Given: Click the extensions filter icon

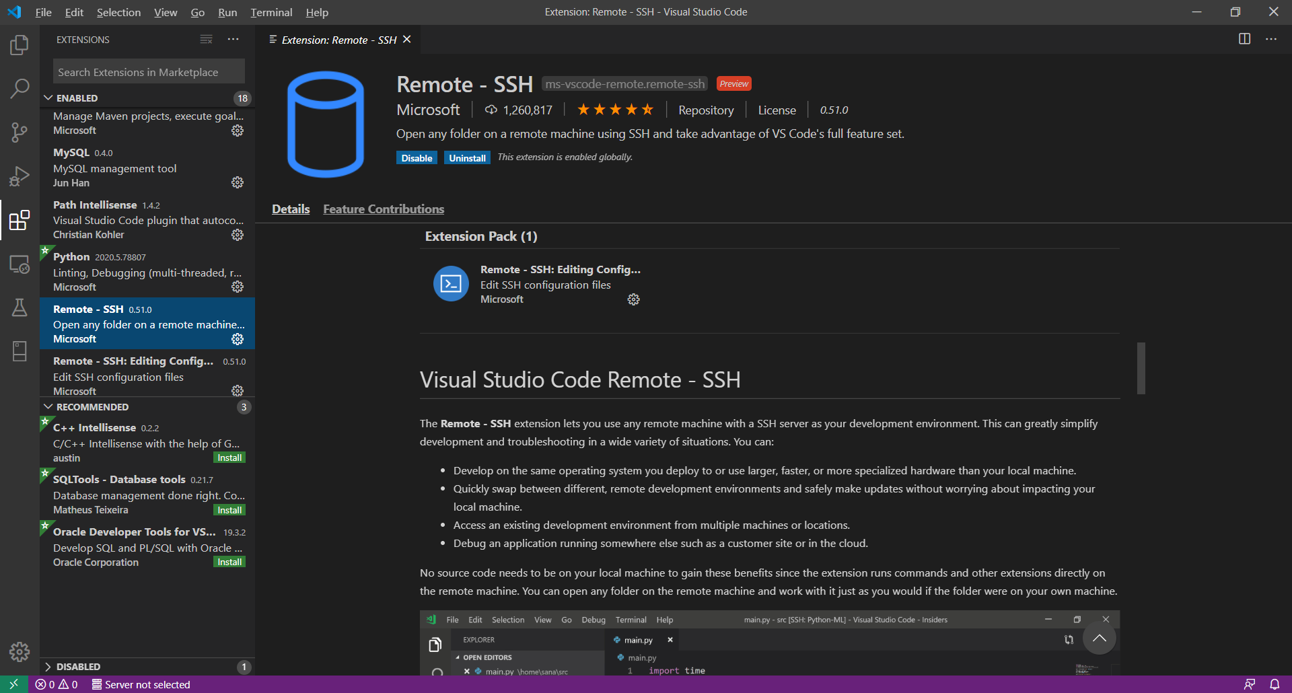Looking at the screenshot, I should pyautogui.click(x=206, y=39).
